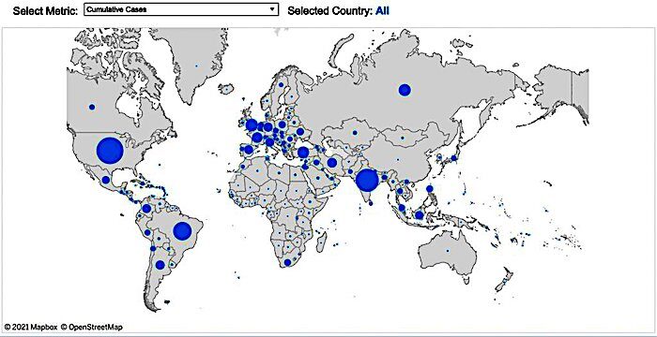657x337 pixels.
Task: Click the Select Metric label
Action: [x=45, y=11]
